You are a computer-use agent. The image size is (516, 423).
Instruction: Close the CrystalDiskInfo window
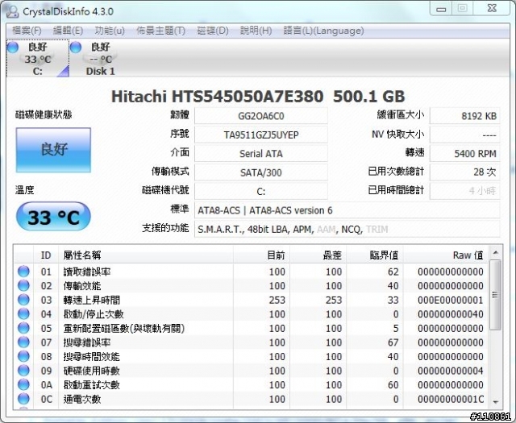492,9
